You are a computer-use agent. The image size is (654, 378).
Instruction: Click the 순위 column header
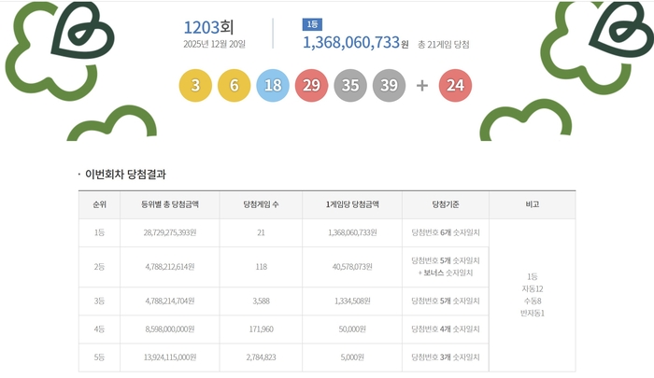click(99, 204)
